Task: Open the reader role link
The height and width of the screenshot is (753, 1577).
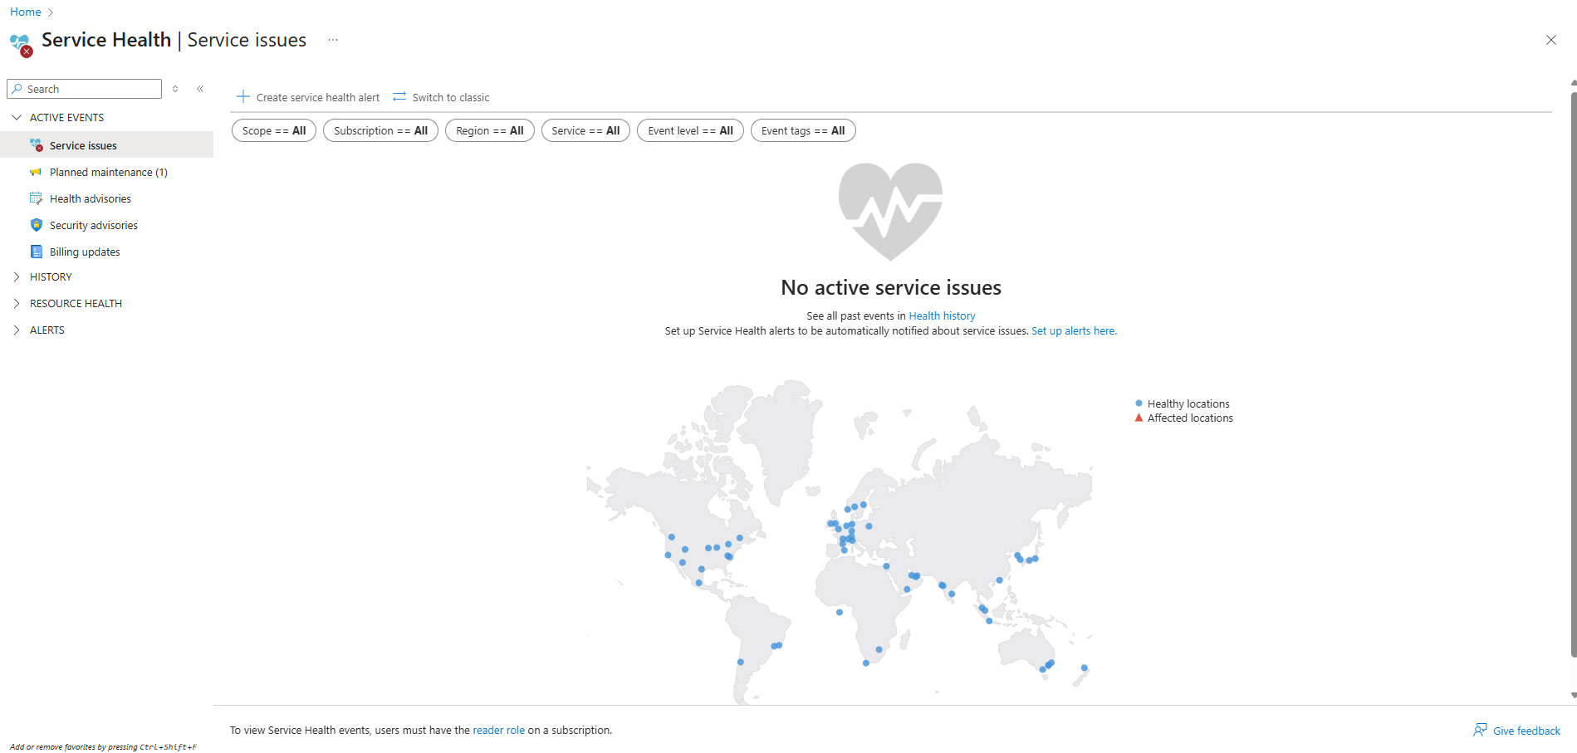Action: pyautogui.click(x=498, y=730)
